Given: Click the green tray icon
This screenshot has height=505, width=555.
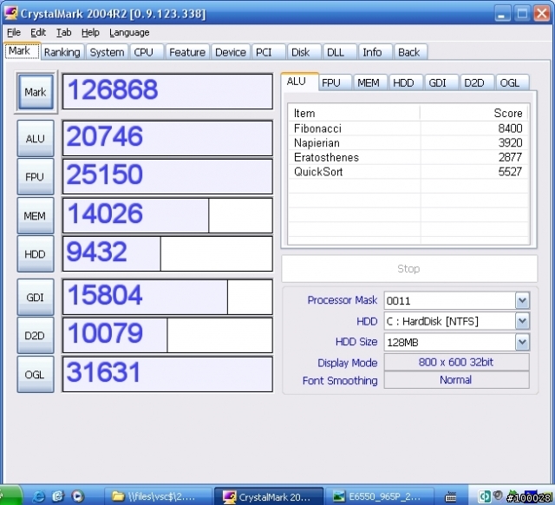Looking at the screenshot, I should (484, 496).
